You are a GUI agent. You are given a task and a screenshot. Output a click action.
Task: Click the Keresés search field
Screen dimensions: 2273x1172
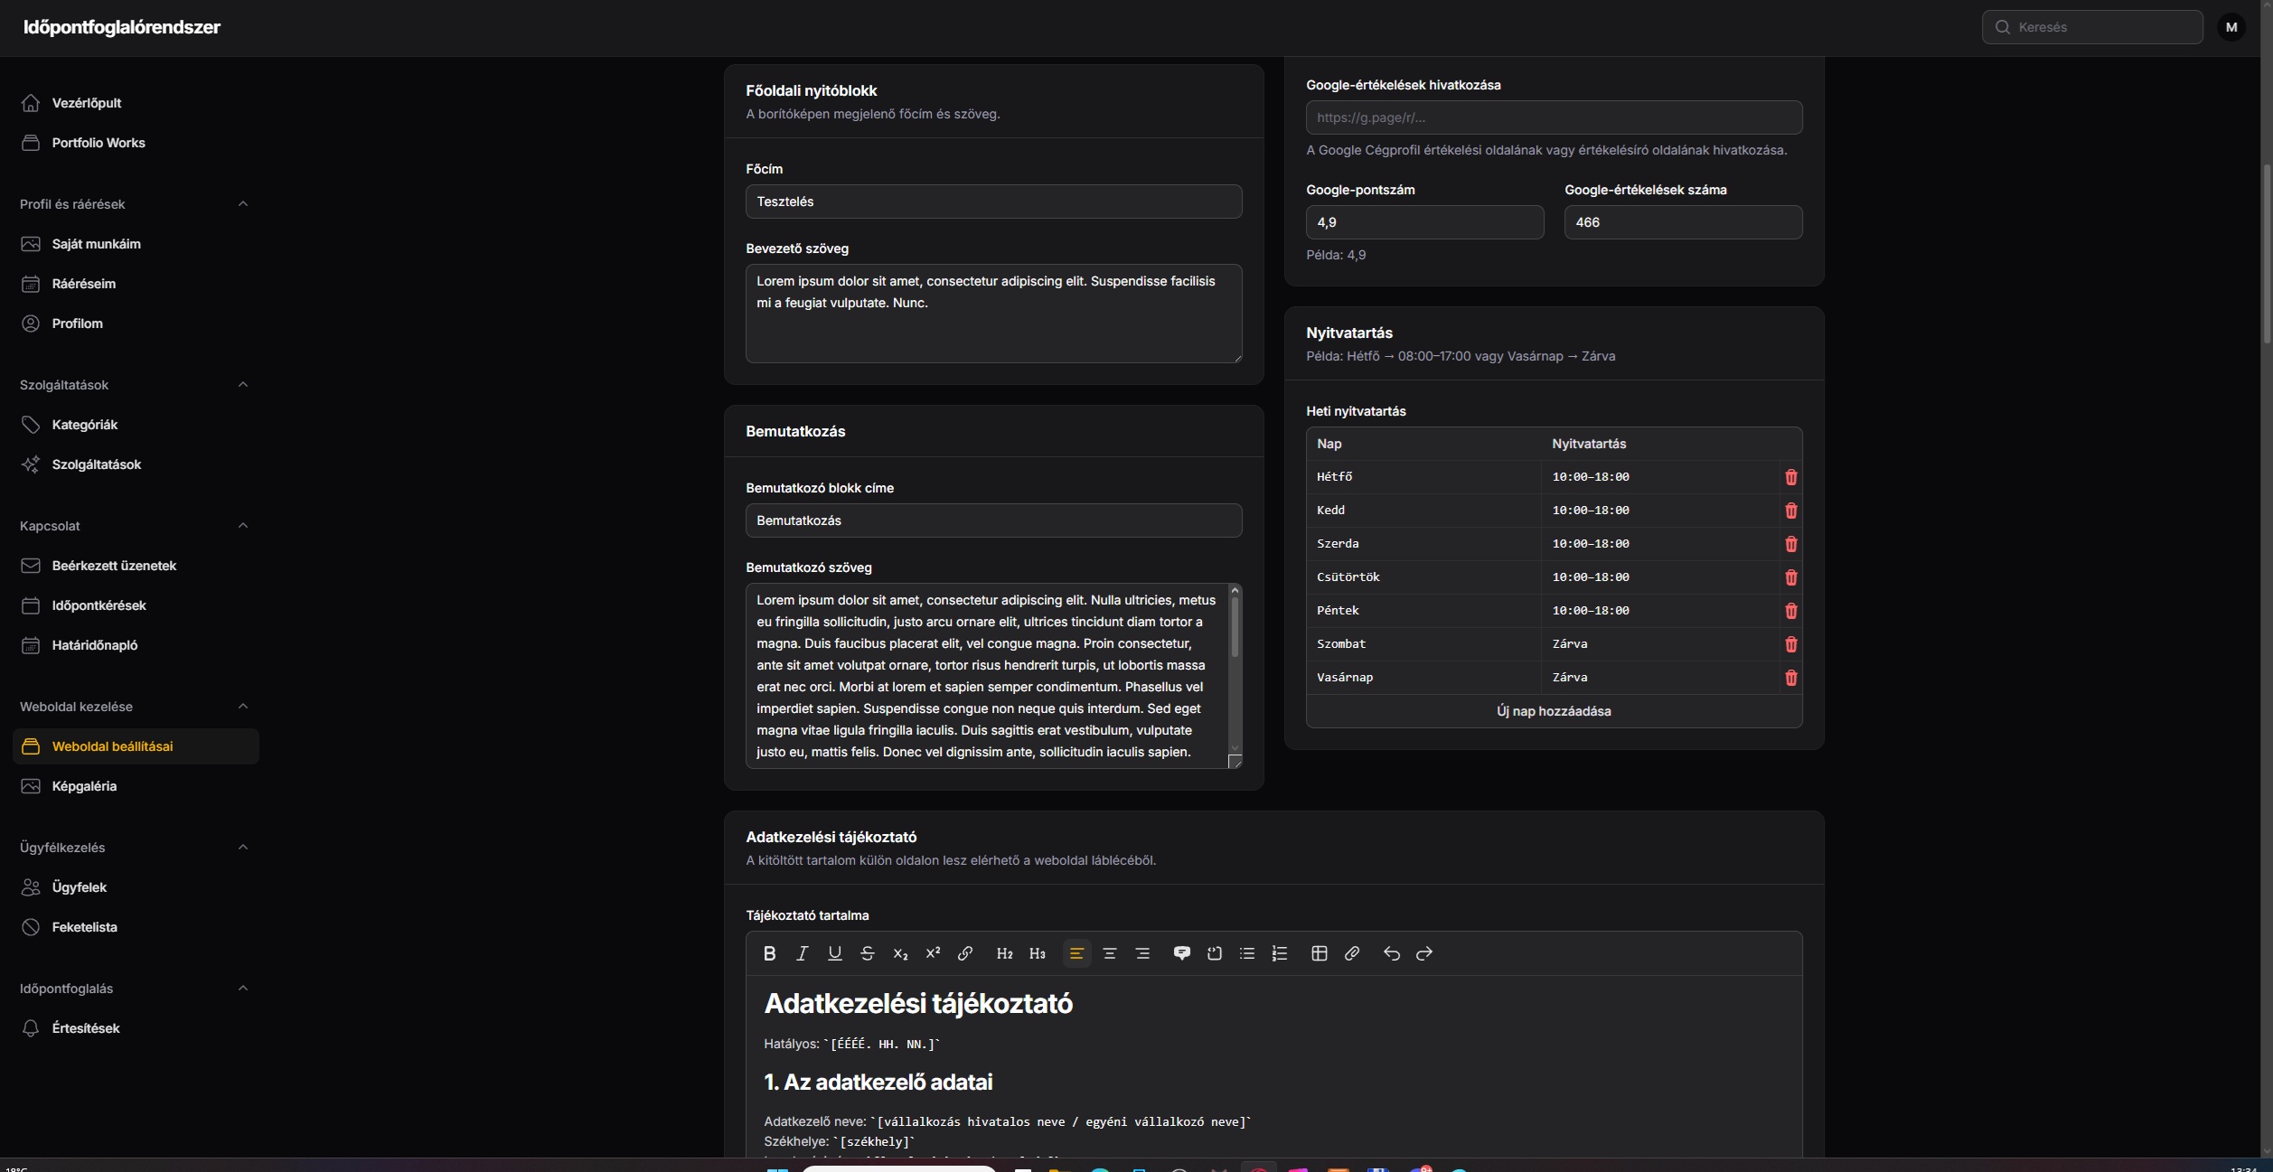pyautogui.click(x=2092, y=27)
